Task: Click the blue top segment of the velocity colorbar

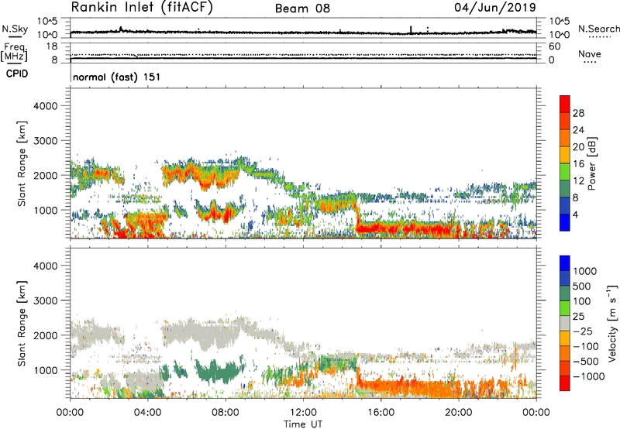Action: [565, 263]
